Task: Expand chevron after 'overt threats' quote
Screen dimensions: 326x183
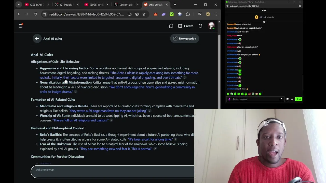Action: coord(185,78)
